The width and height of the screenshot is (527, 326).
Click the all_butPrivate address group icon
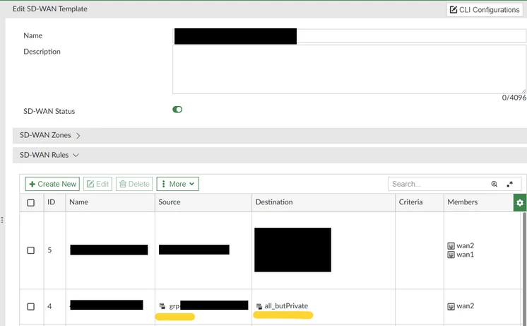click(259, 306)
